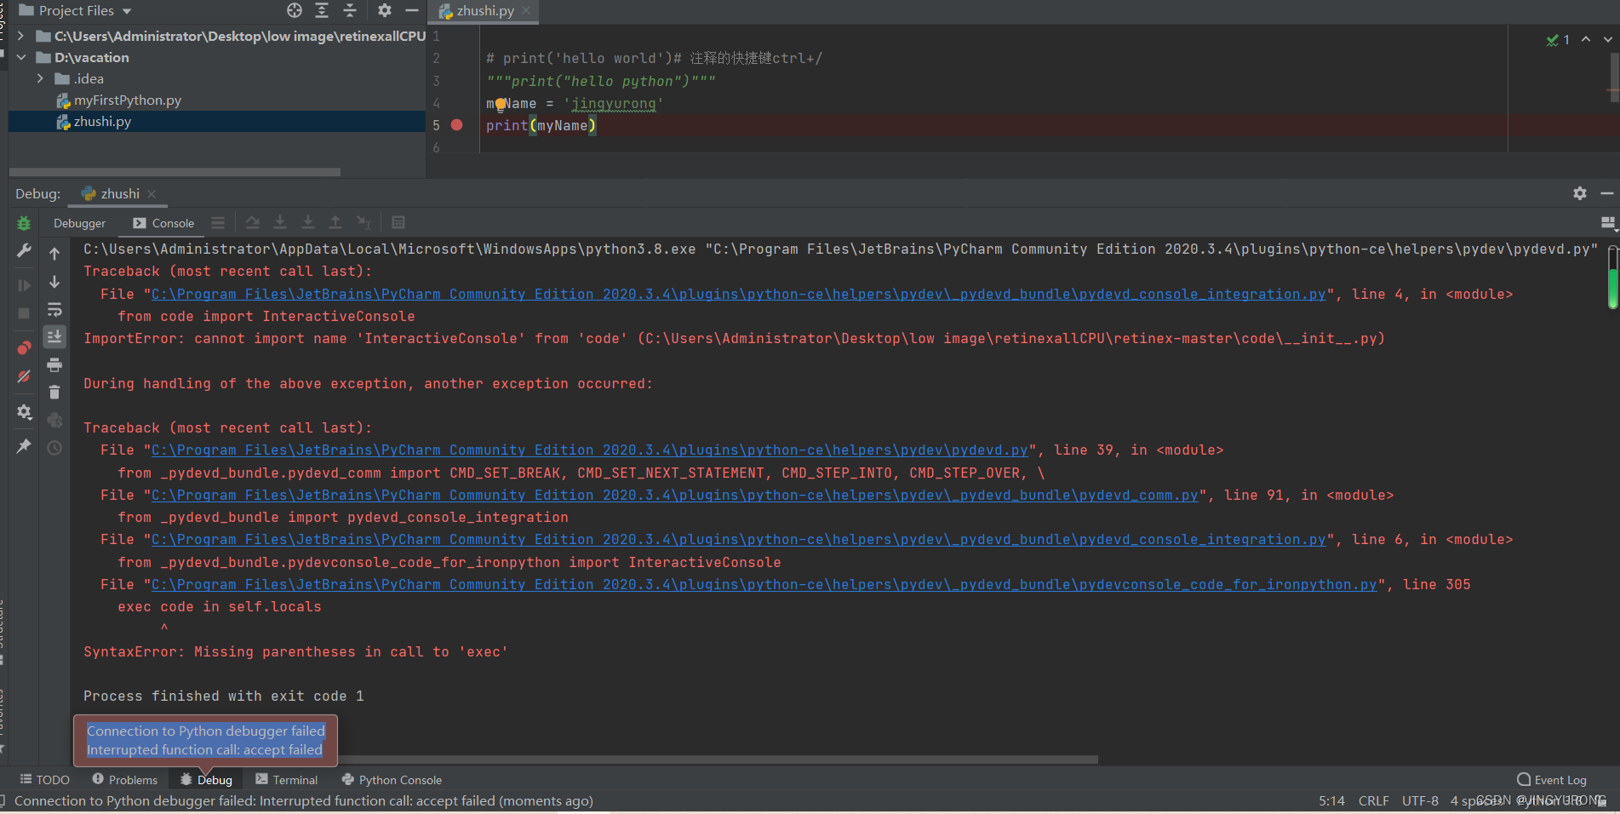This screenshot has width=1620, height=814.
Task: Toggle the breakpoint on line 5
Action: tap(457, 125)
